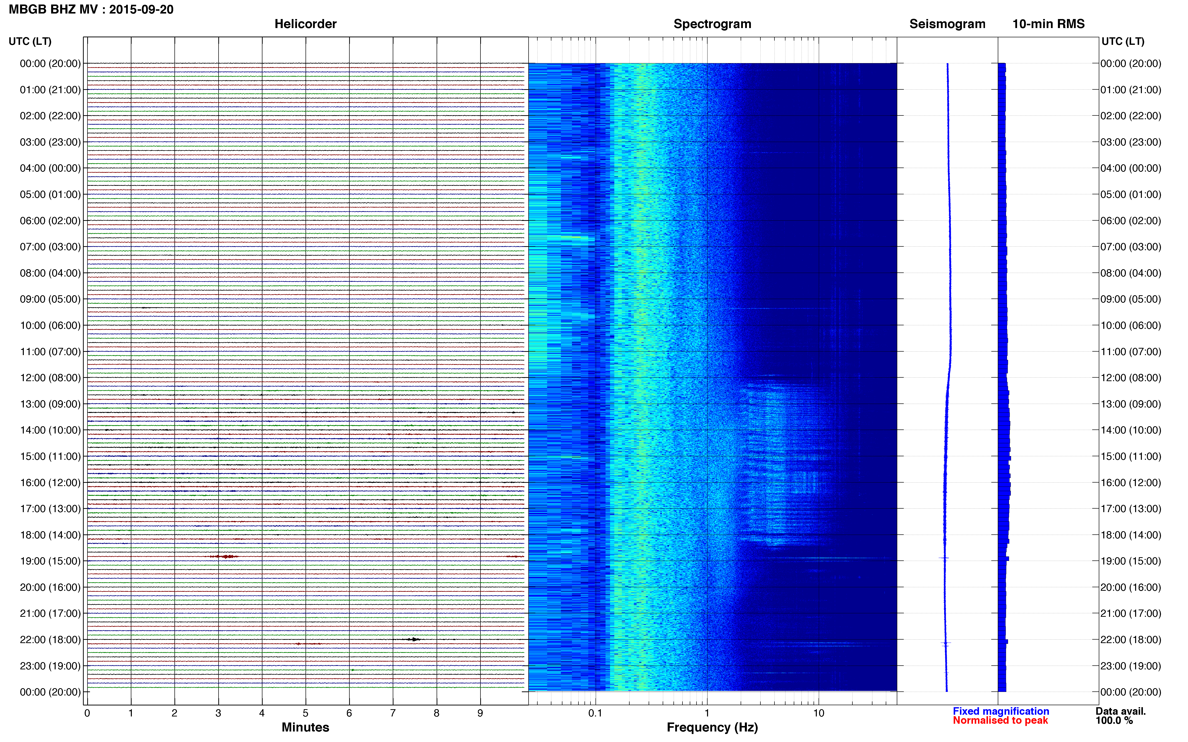
Task: Click the right axis label '18:00 (14:00)'
Action: 1131,535
